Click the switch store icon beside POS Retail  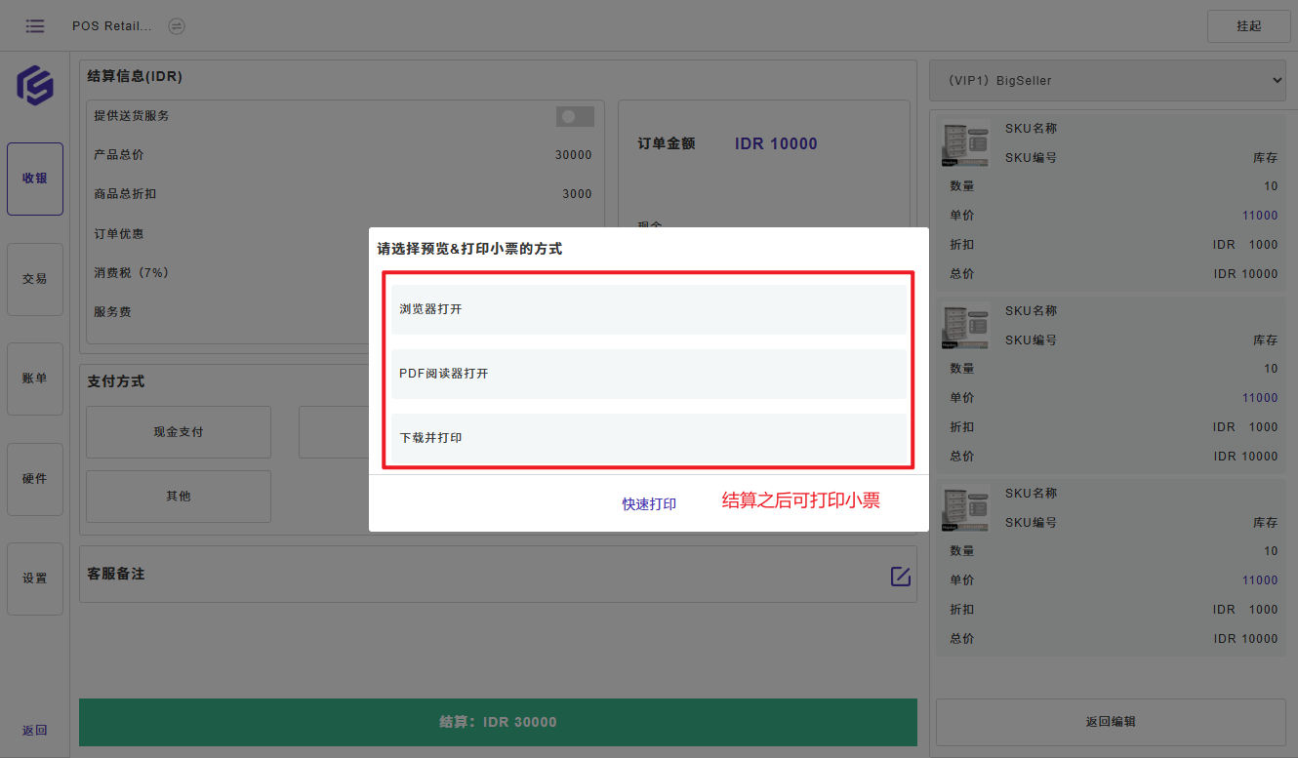pyautogui.click(x=177, y=26)
